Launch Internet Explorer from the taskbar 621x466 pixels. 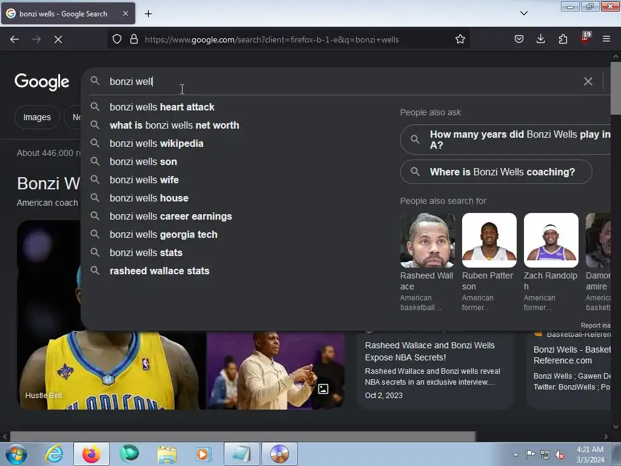(54, 454)
